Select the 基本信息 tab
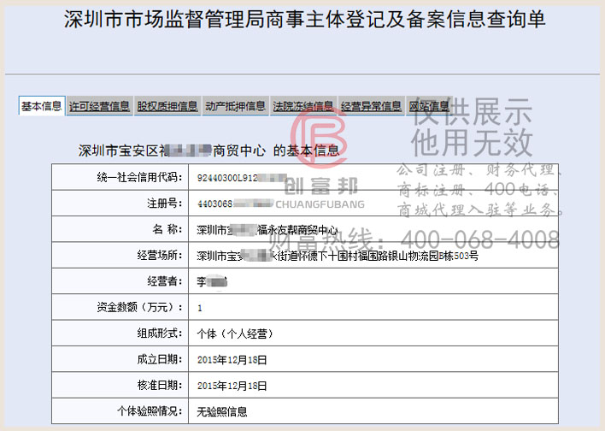The height and width of the screenshot is (431, 605). point(42,106)
